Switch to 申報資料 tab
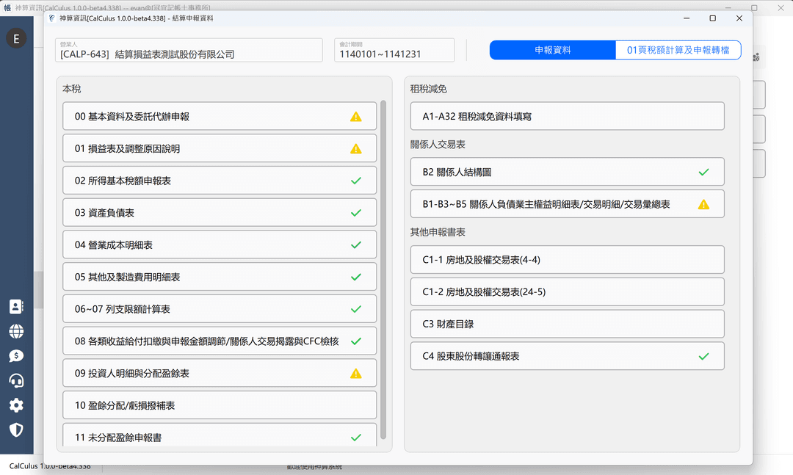Image resolution: width=793 pixels, height=475 pixels. [x=553, y=51]
